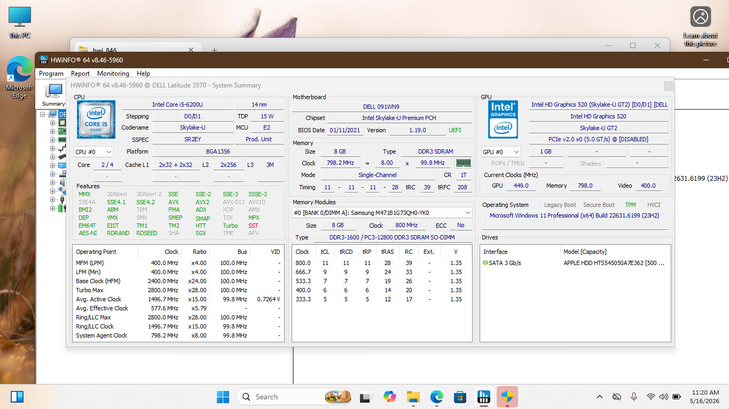Open Edge browser from the taskbar
Viewport: 729px width, 409px height.
click(437, 397)
